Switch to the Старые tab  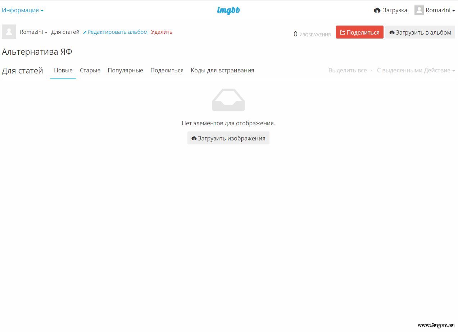pyautogui.click(x=90, y=70)
